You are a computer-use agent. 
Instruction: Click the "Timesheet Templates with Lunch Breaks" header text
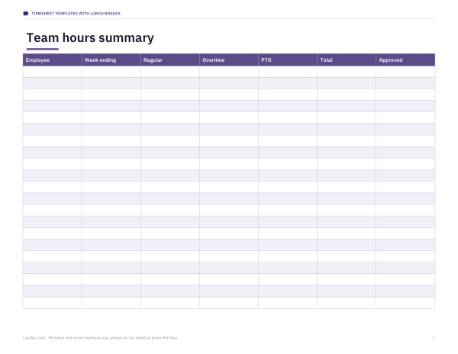tap(76, 14)
